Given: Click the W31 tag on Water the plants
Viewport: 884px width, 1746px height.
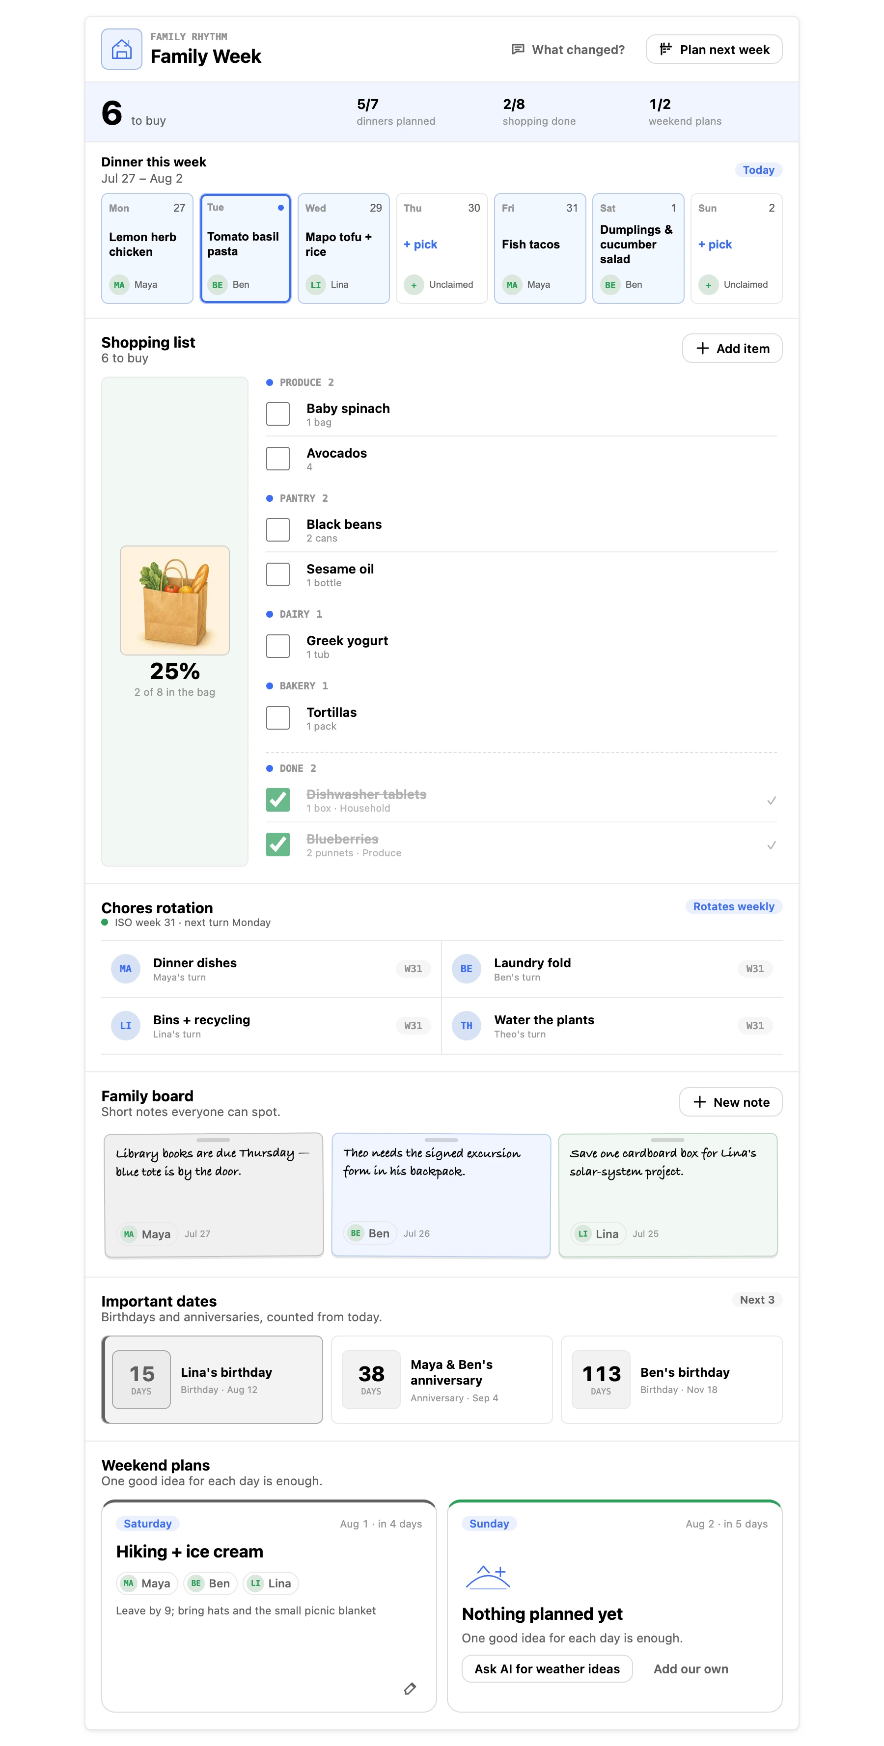Looking at the screenshot, I should click(754, 1026).
